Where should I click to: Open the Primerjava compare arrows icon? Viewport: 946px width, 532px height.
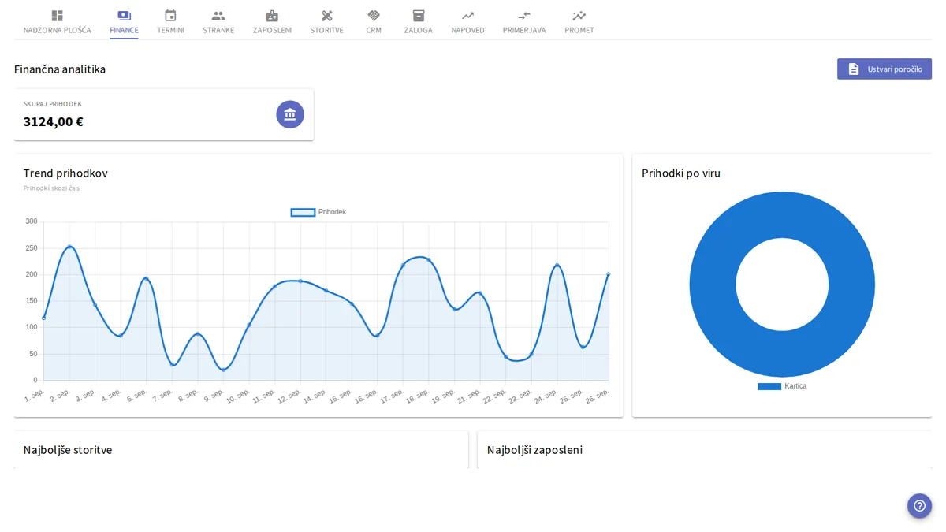click(524, 16)
